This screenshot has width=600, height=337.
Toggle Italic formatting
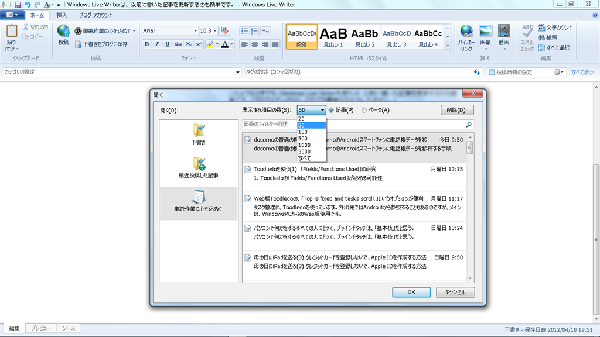click(157, 44)
